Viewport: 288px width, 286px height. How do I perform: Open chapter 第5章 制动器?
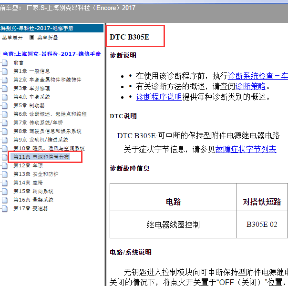click(x=29, y=105)
